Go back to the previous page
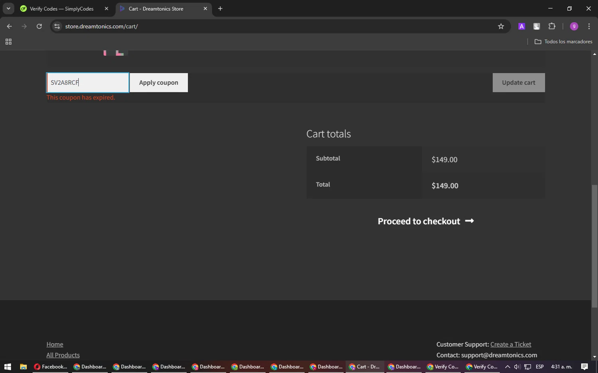 point(9,26)
